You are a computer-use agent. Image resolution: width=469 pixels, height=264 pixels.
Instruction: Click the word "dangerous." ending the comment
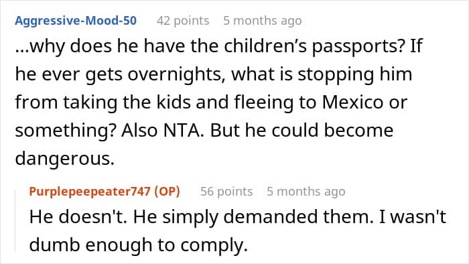pos(64,158)
